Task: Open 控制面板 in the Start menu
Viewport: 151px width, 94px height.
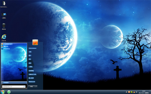Action: pyautogui.click(x=31, y=71)
